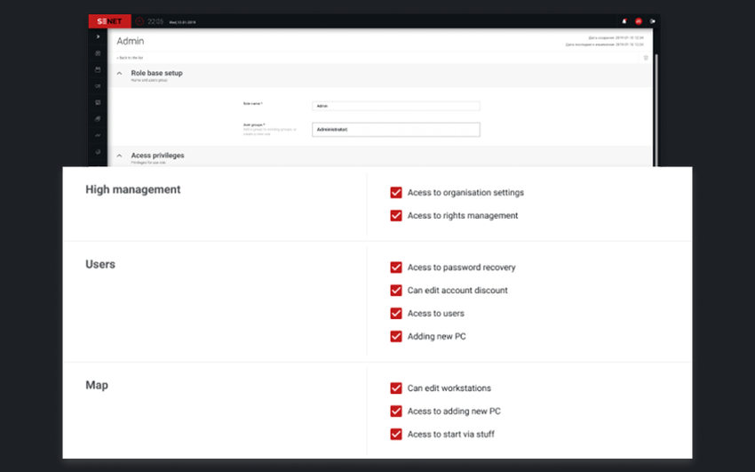Click the SENET logo

[x=109, y=20]
